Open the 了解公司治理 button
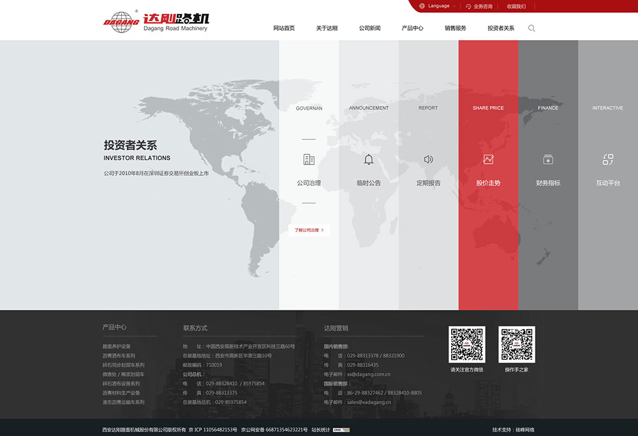Screen dimensions: 638x436 [x=309, y=230]
